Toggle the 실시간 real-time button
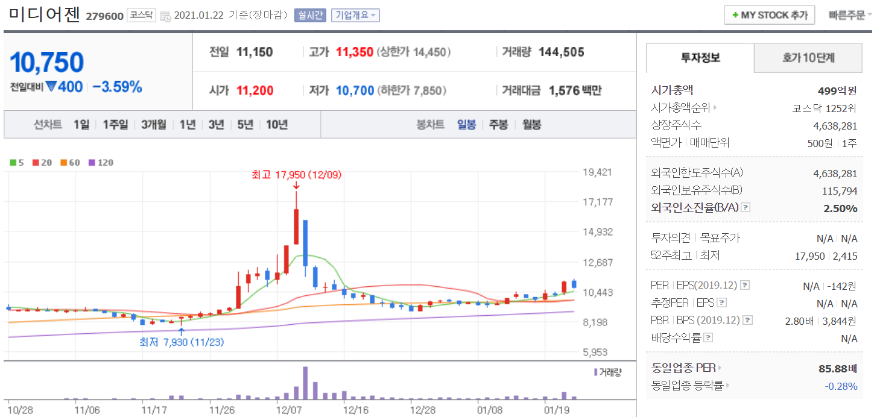The height and width of the screenshot is (417, 877). coord(310,16)
